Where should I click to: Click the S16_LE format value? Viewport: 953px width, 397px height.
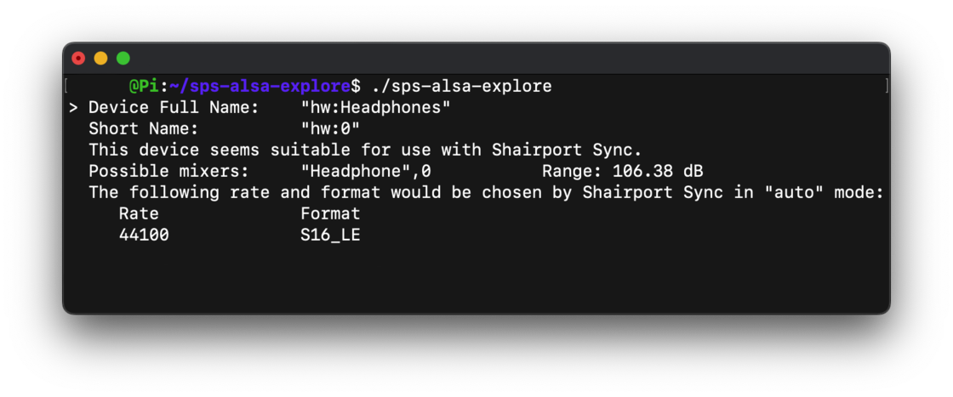(331, 235)
